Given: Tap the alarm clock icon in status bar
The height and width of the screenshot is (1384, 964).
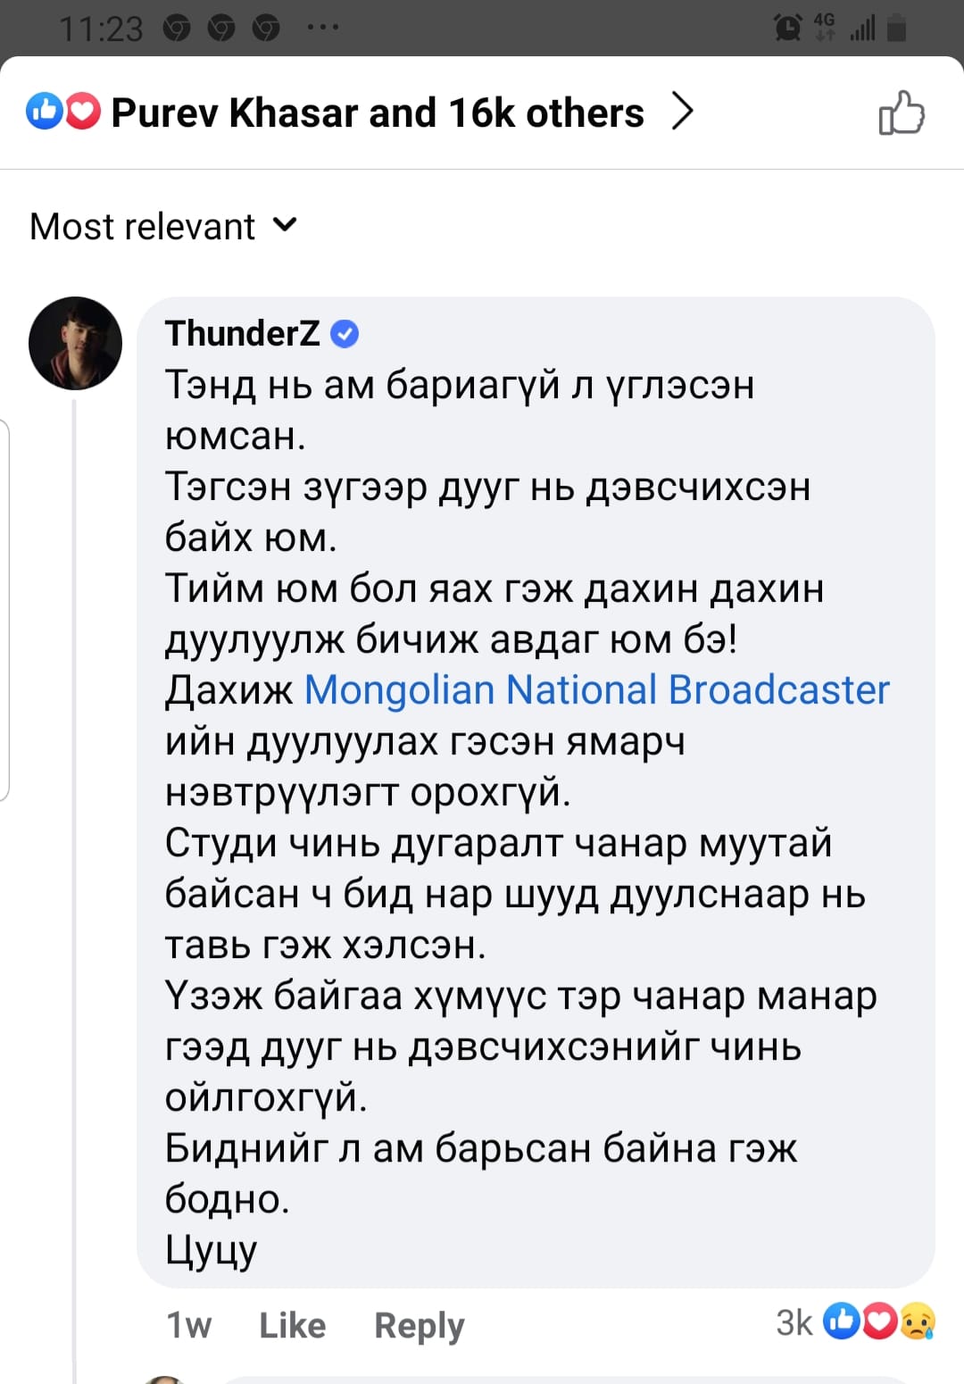Looking at the screenshot, I should pyautogui.click(x=787, y=29).
